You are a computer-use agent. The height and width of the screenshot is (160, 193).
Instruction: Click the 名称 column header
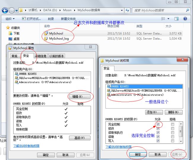tap(47, 26)
